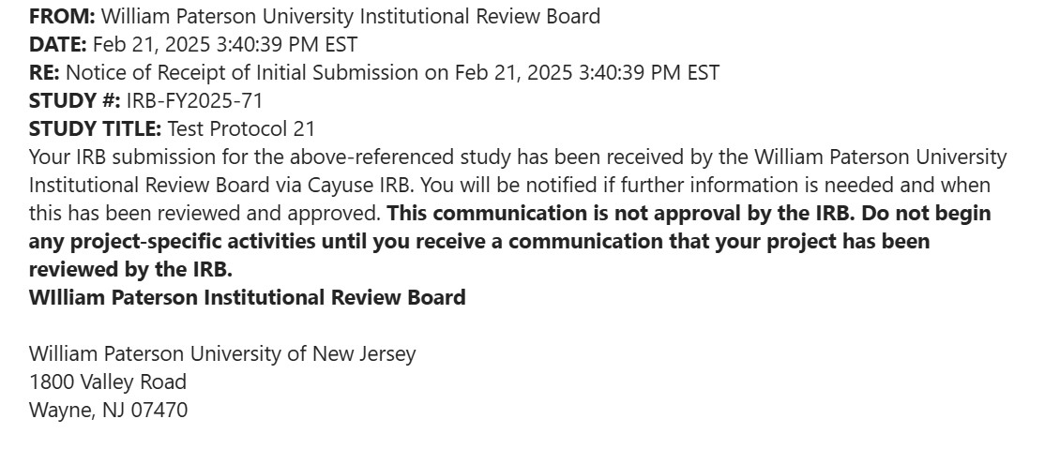Screen dimensions: 1060x449
Task: Click the DATE: label
Action: [x=58, y=45]
